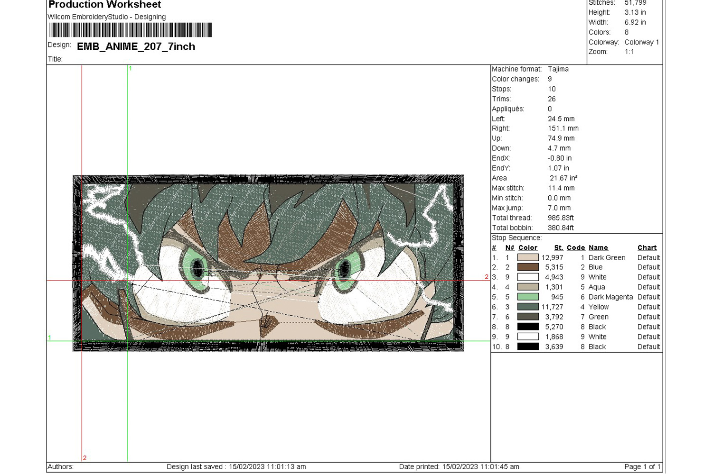Click the Dark Green row's color swatch
The image size is (713, 474).
527,257
